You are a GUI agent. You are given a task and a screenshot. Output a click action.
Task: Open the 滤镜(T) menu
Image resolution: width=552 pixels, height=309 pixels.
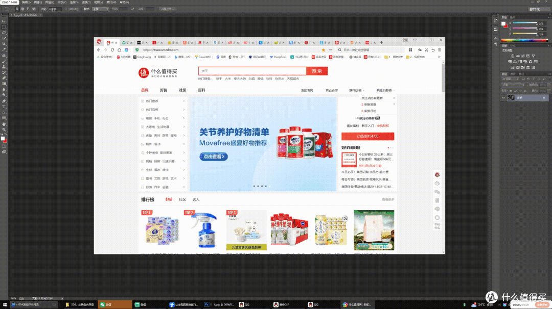[86, 2]
